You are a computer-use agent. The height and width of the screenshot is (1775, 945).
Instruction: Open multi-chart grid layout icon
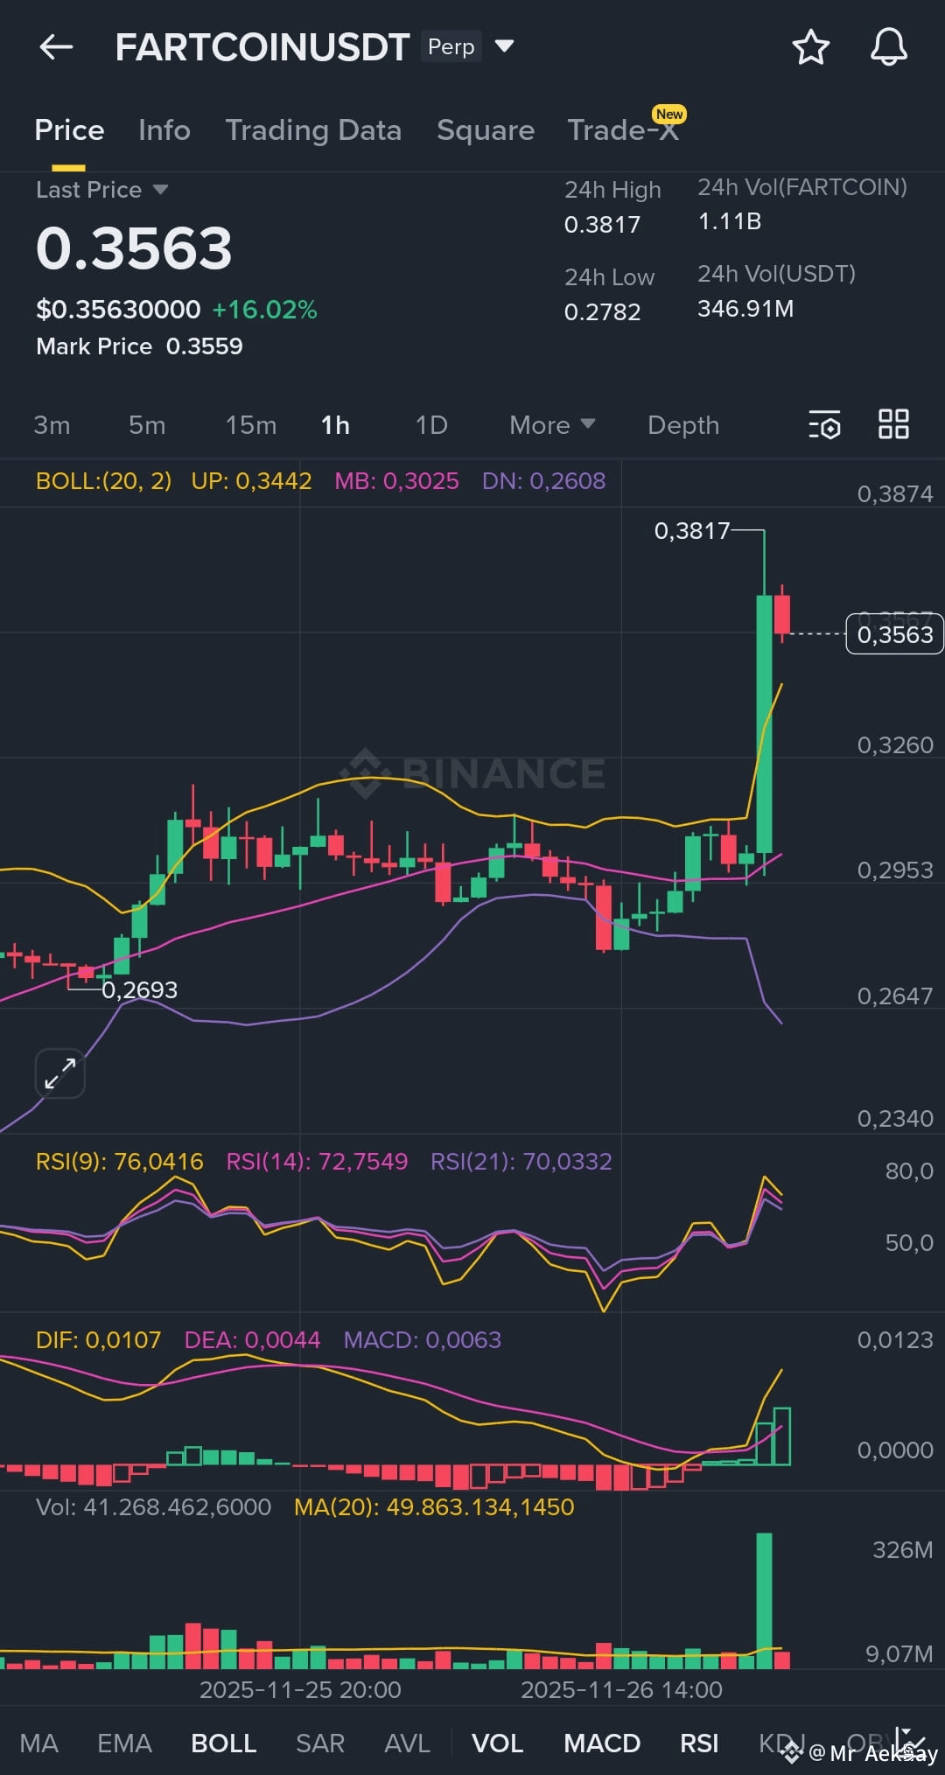(x=893, y=424)
